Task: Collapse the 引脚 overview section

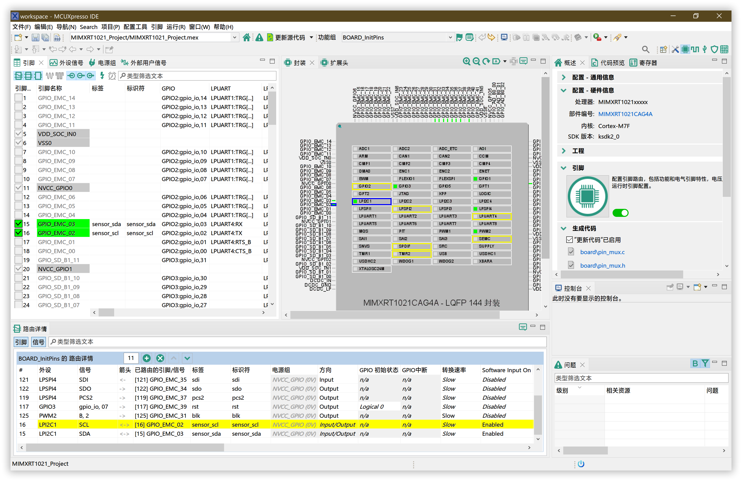Action: (563, 168)
